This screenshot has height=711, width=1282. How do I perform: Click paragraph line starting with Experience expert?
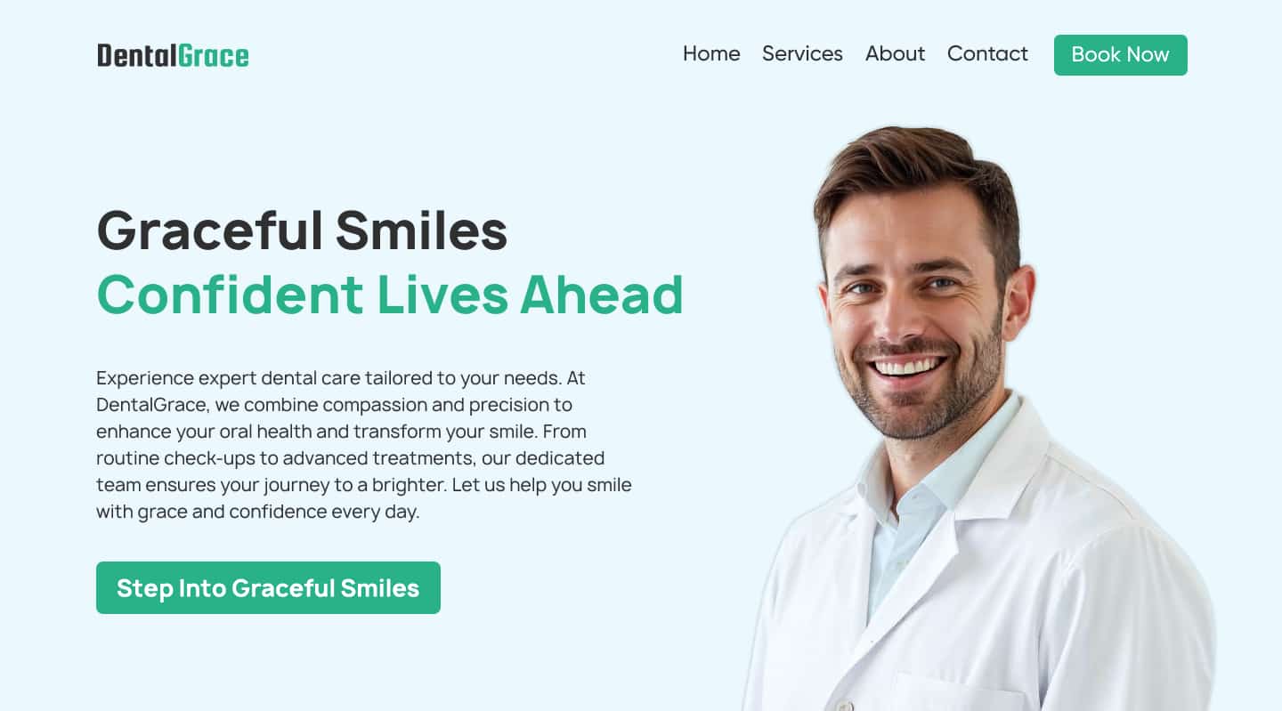point(341,378)
